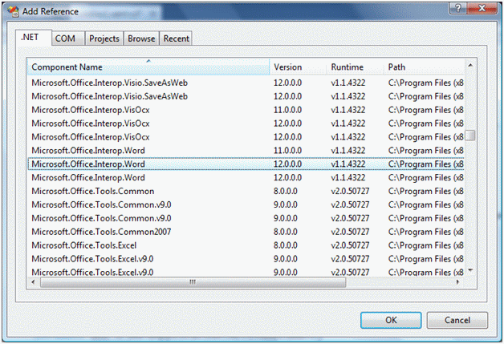Pick the Microsoft.Office.Tools.Excel 8.0.0.0 component
This screenshot has width=504, height=344.
246,245
